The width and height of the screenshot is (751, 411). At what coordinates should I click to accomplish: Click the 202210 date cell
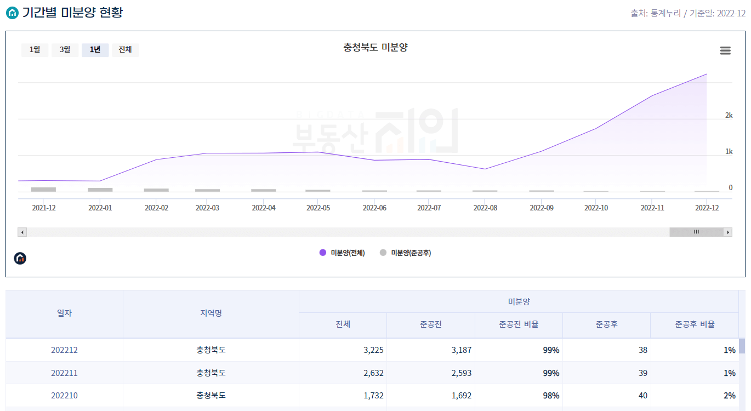pyautogui.click(x=65, y=396)
